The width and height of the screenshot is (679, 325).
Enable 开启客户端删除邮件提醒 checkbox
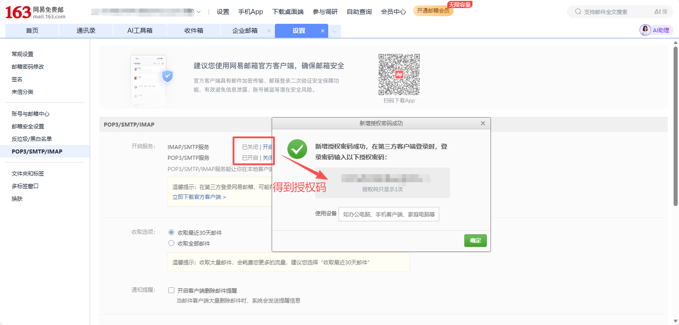pos(171,290)
